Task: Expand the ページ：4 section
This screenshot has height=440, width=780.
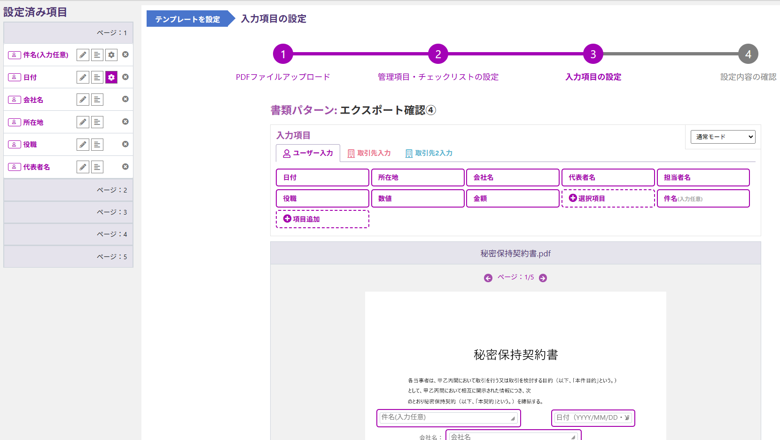Action: (x=68, y=234)
